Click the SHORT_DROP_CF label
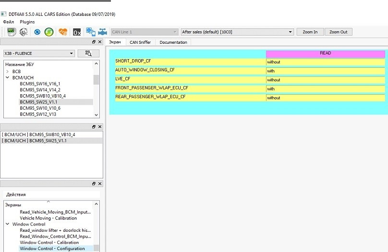 tap(133, 61)
